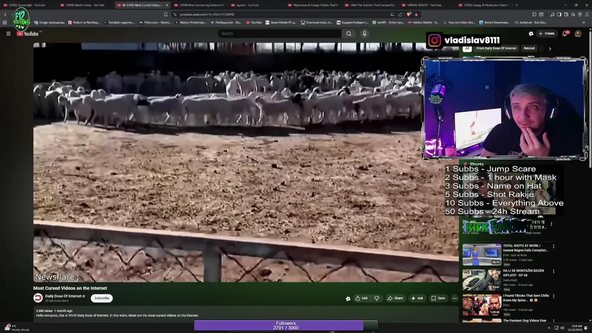Viewport: 592px width, 333px height.
Task: Open the 'FileHippo.com' bookmark
Action: click(x=226, y=22)
